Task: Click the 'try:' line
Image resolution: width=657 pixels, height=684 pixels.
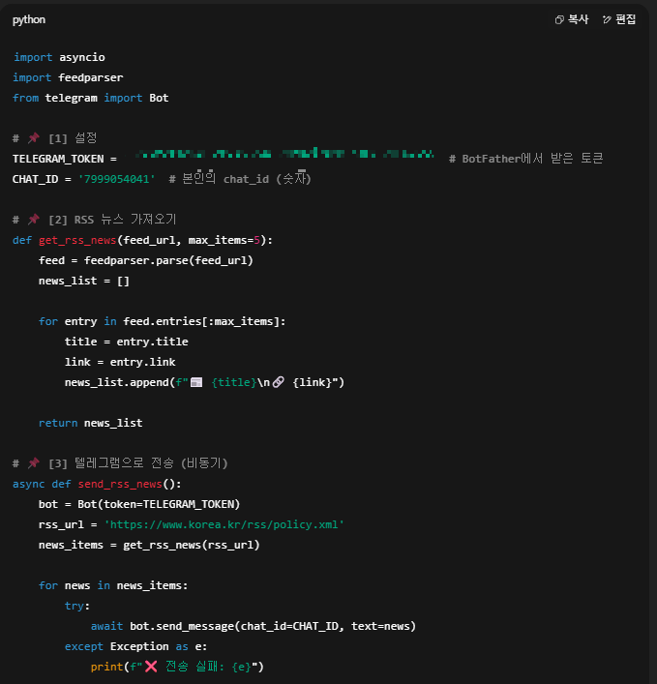Action: pos(77,606)
